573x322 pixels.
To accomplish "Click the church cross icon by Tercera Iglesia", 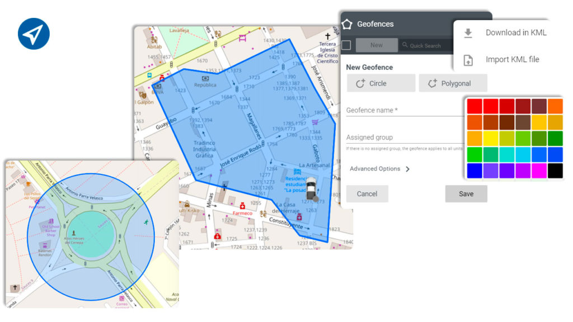I will (x=327, y=36).
